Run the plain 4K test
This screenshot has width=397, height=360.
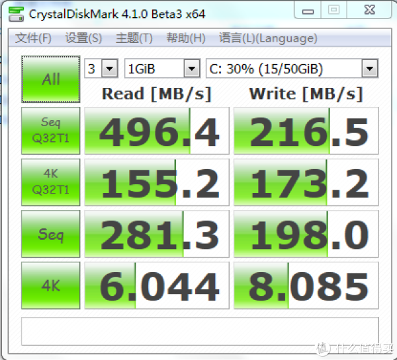click(51, 285)
